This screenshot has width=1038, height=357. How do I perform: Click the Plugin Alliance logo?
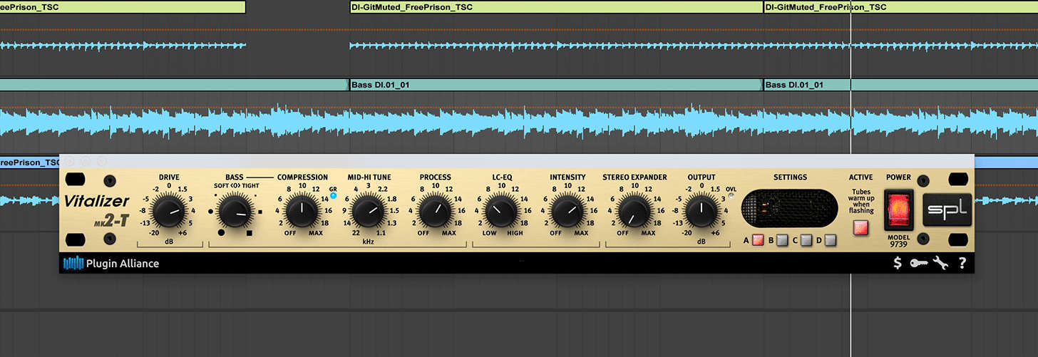tap(111, 264)
